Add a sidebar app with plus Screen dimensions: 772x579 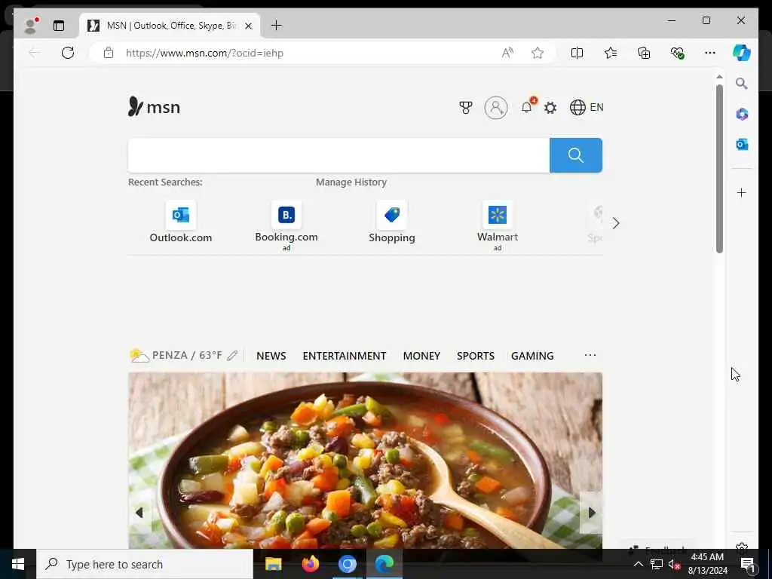coord(742,192)
